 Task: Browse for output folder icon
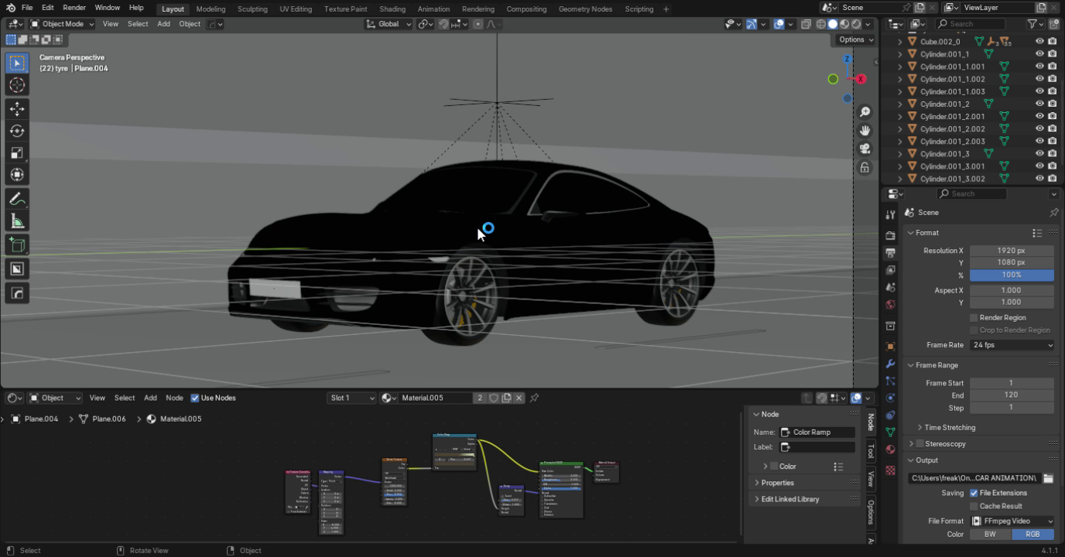click(1048, 478)
